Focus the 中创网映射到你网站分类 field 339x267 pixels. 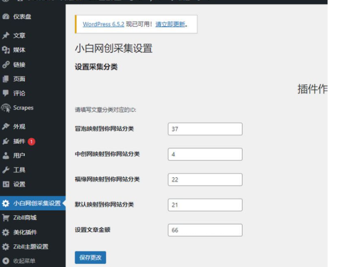tap(205, 154)
